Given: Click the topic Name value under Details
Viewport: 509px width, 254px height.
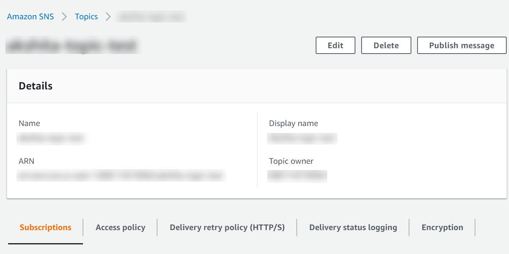Looking at the screenshot, I should (51, 138).
